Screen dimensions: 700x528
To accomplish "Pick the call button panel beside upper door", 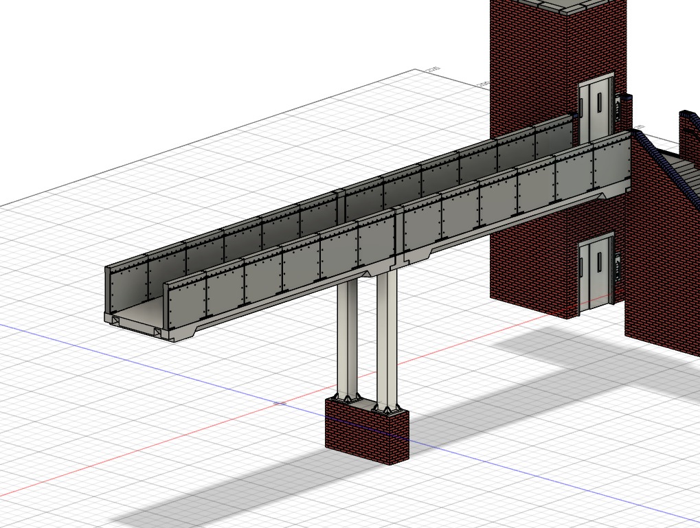I will (x=618, y=108).
